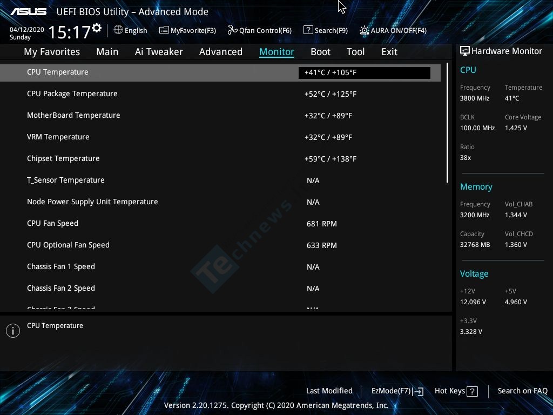This screenshot has height=415, width=553.
Task: Select CPU Optional Fan Speed row
Action: (x=220, y=245)
